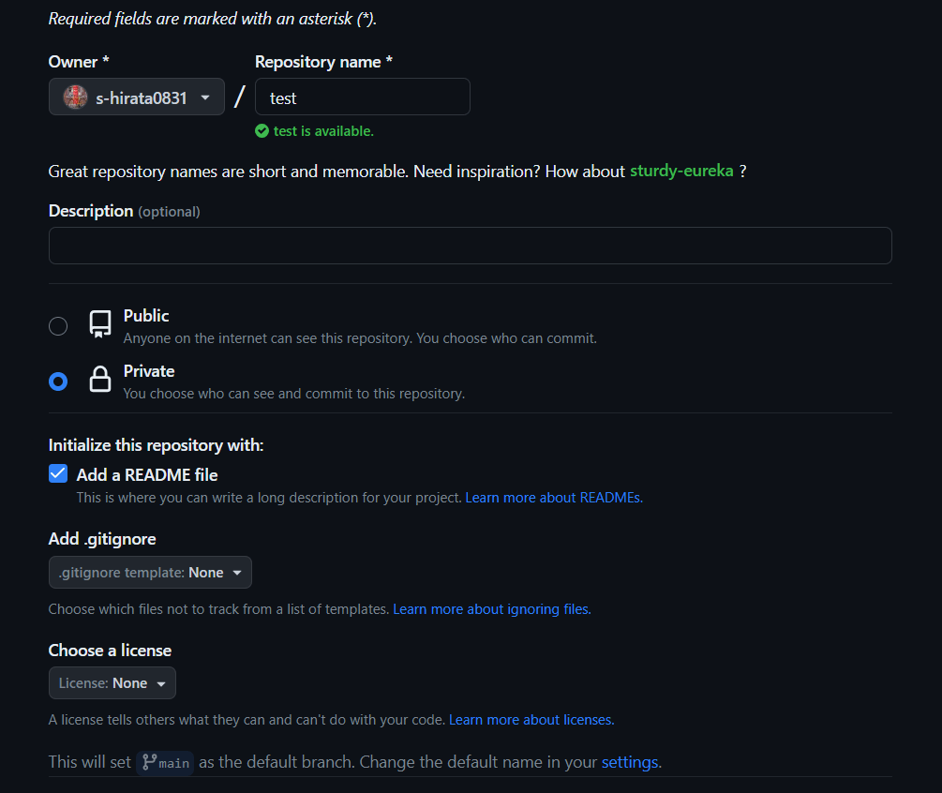Click the sturdy-eureka name suggestion
This screenshot has width=942, height=793.
(681, 172)
